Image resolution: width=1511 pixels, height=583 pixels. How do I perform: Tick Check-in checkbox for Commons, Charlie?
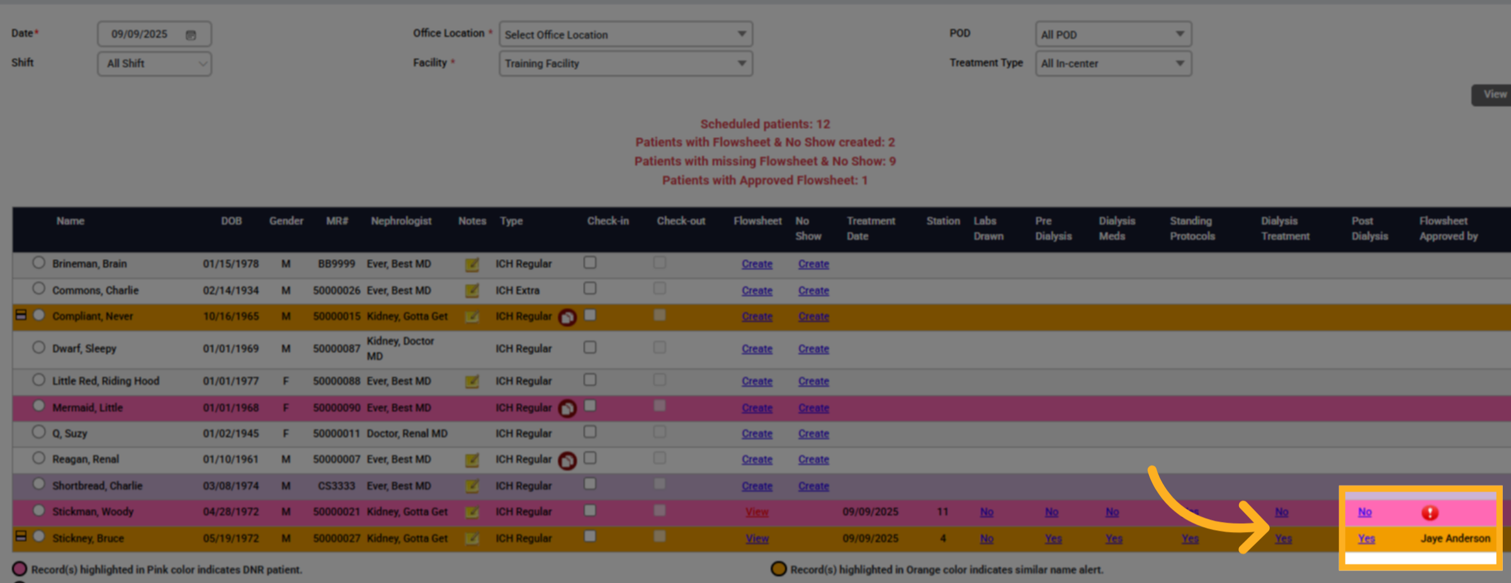(x=590, y=288)
